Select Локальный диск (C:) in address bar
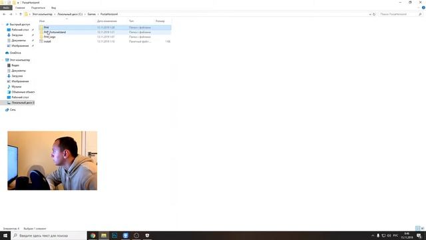Image resolution: width=426 pixels, height=240 pixels. click(70, 14)
